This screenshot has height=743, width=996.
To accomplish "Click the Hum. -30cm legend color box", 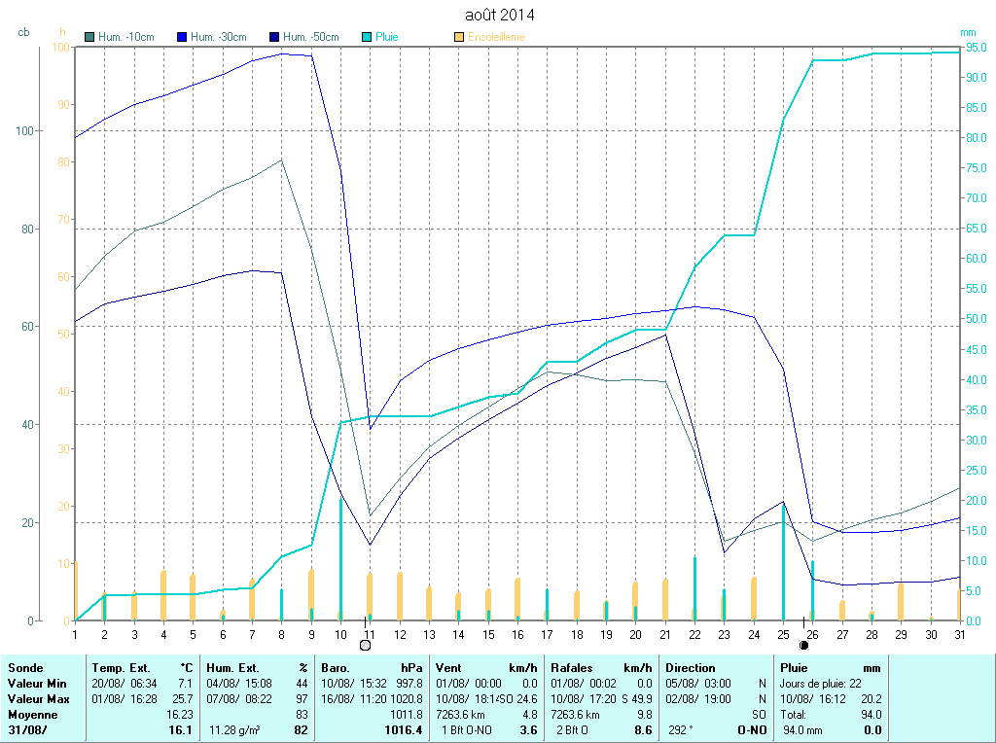I will tap(182, 37).
